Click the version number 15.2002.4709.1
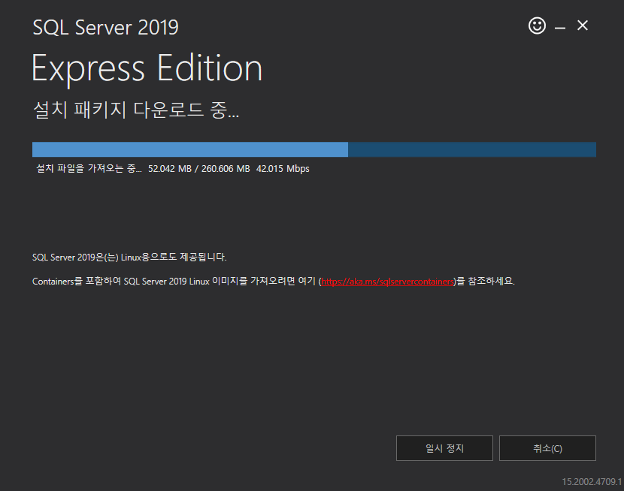The height and width of the screenshot is (491, 624). 592,482
